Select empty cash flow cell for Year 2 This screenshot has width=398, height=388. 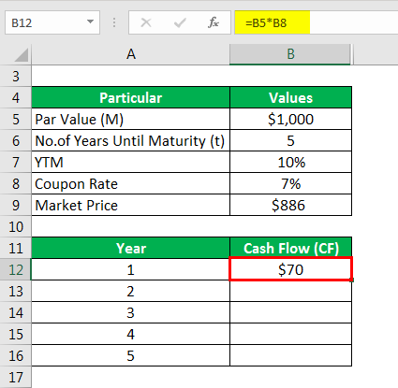pyautogui.click(x=290, y=291)
